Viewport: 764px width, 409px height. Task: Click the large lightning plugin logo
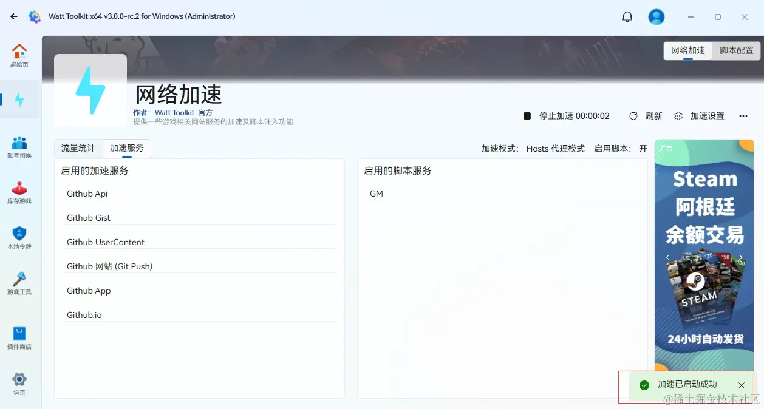[x=90, y=90]
